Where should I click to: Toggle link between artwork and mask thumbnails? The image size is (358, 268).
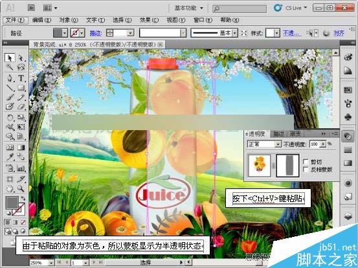[x=273, y=166]
